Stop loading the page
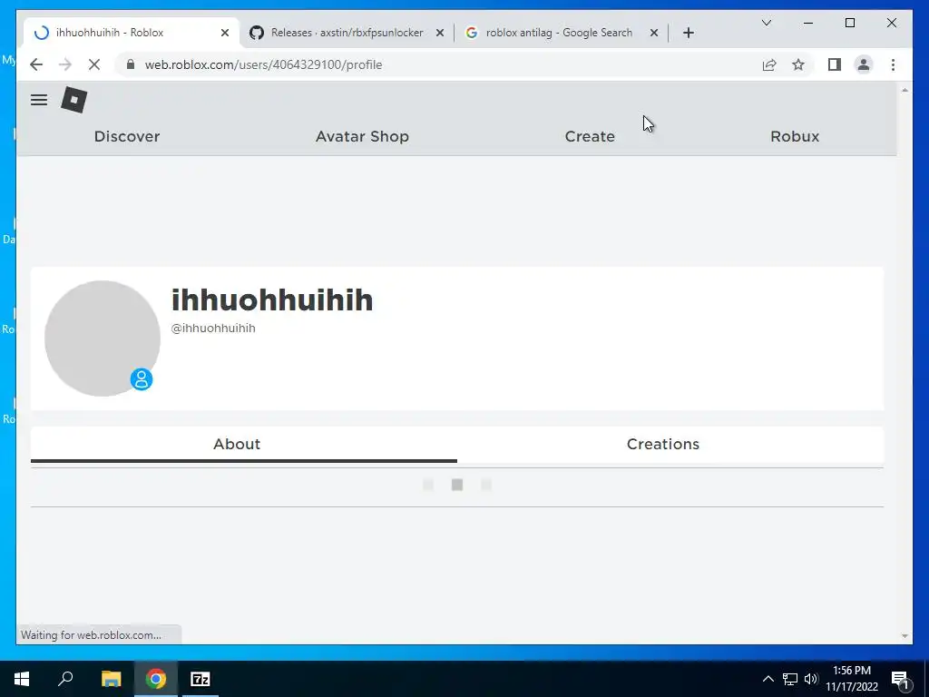The height and width of the screenshot is (697, 929). click(94, 64)
